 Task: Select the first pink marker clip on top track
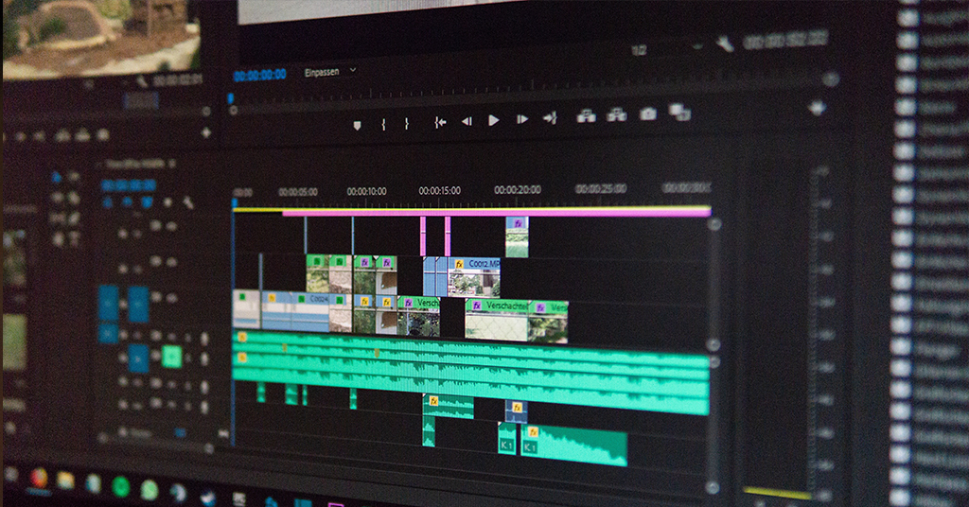pos(423,236)
